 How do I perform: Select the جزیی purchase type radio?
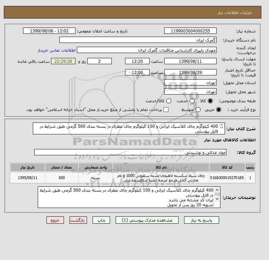pyautogui.click(x=219, y=110)
